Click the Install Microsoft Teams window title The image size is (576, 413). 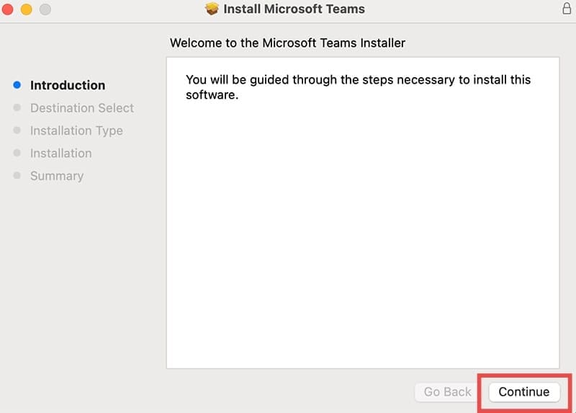click(294, 9)
